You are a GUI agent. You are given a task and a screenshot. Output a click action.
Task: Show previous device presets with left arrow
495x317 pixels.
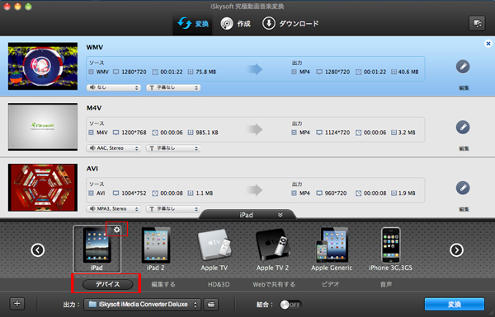tap(38, 250)
